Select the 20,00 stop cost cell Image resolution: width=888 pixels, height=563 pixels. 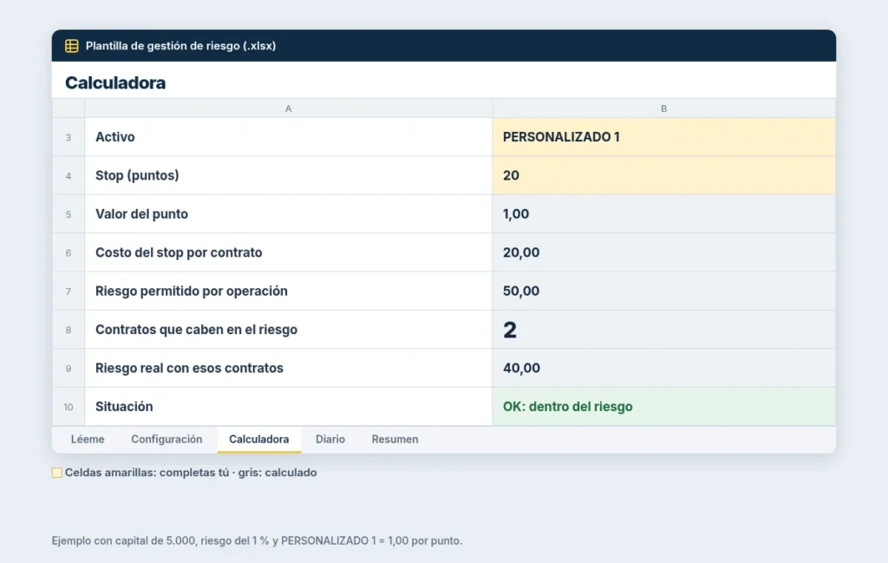pyautogui.click(x=663, y=252)
